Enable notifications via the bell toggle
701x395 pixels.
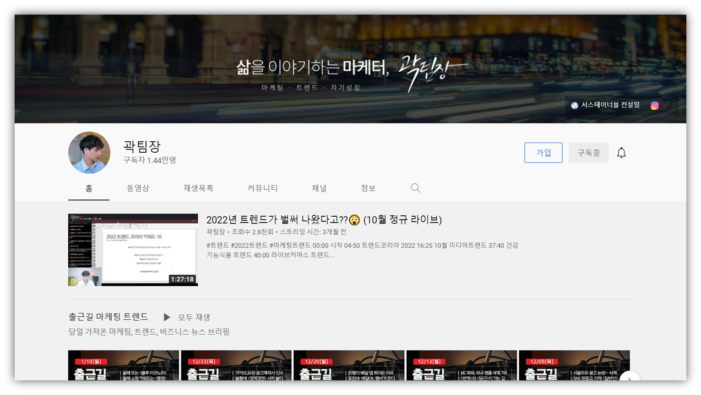621,151
